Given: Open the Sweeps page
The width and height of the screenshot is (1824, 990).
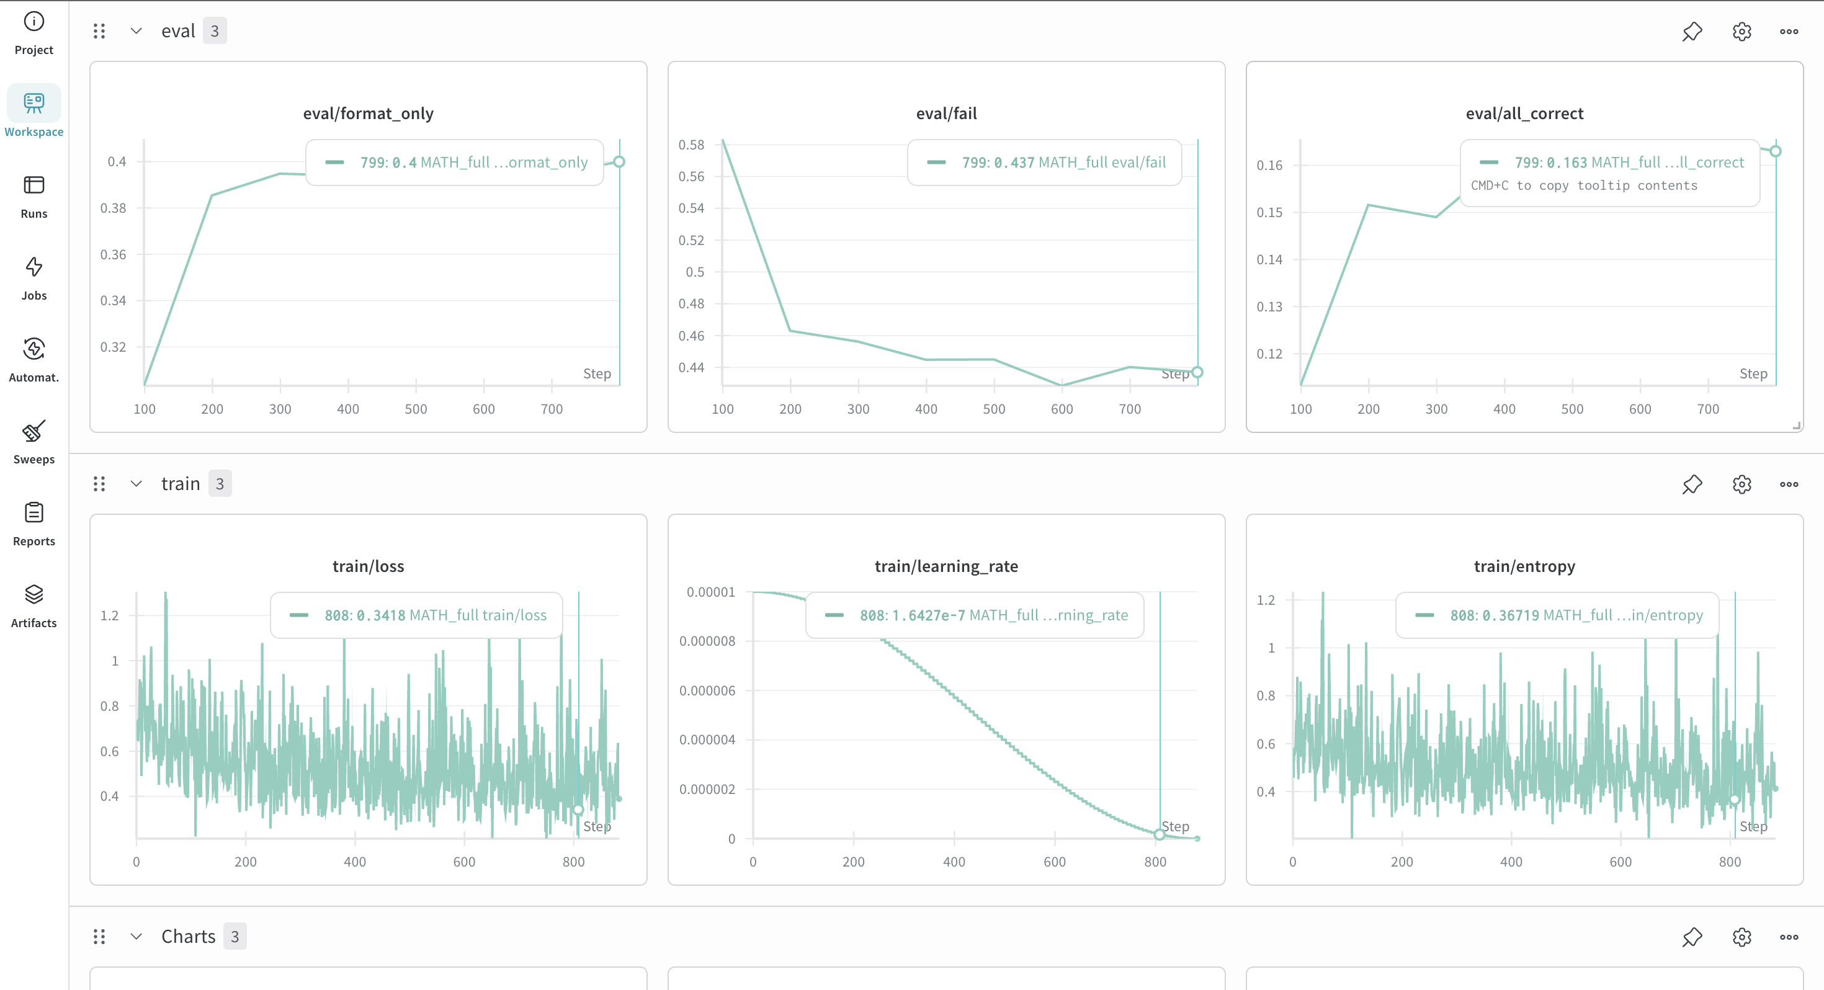Looking at the screenshot, I should (34, 443).
